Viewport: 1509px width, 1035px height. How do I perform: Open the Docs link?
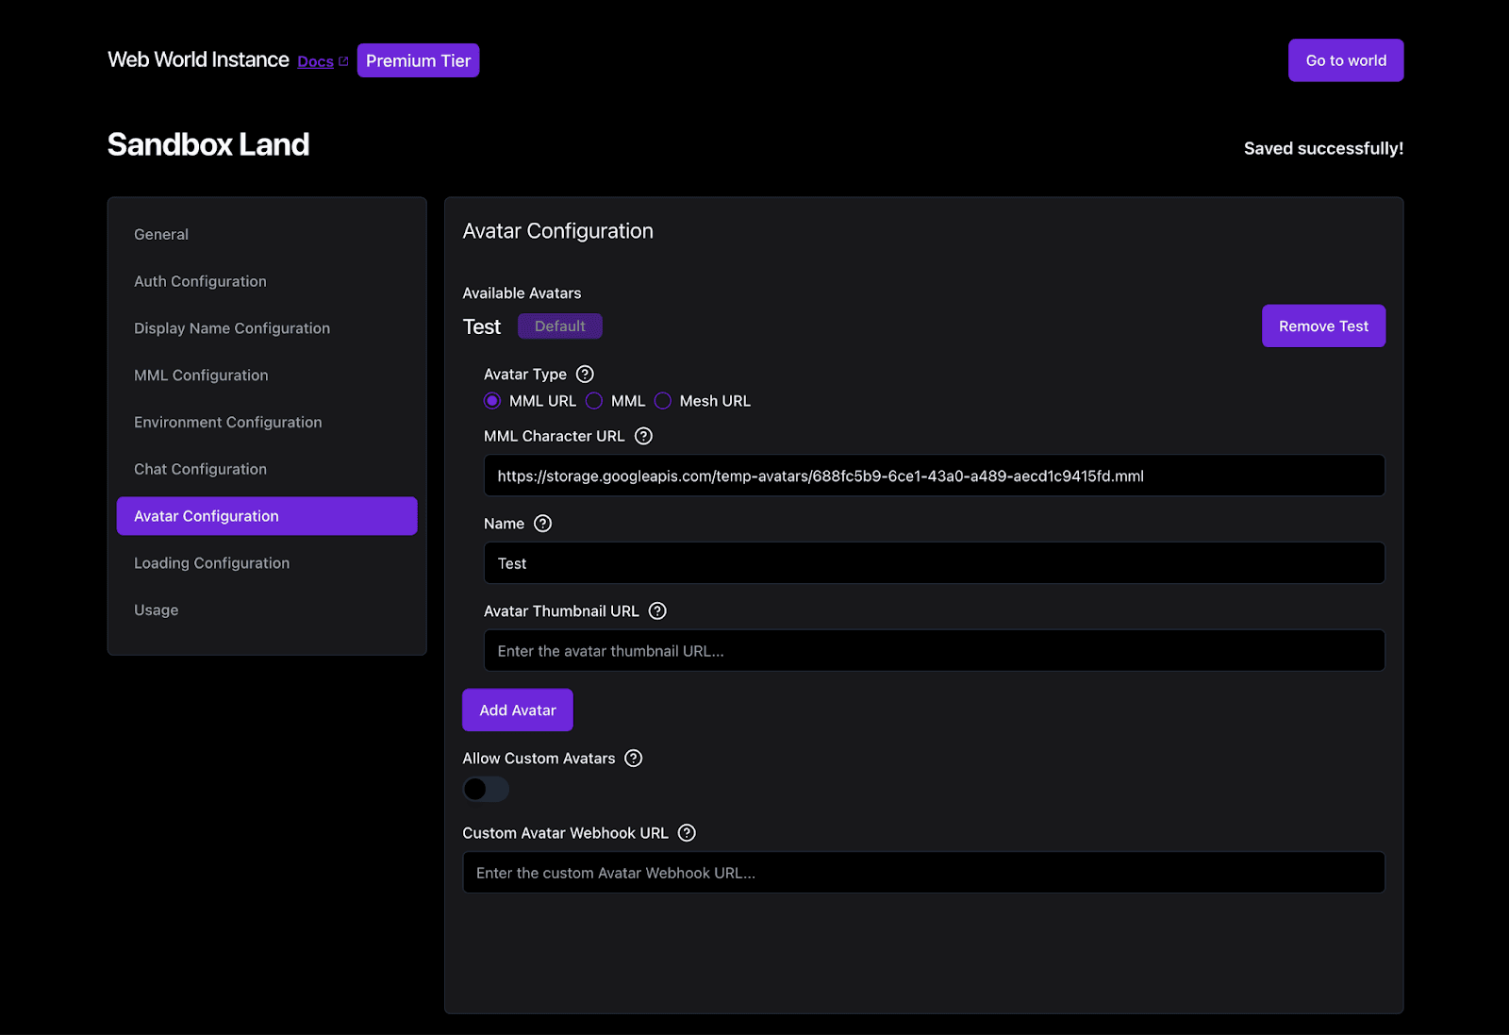315,61
